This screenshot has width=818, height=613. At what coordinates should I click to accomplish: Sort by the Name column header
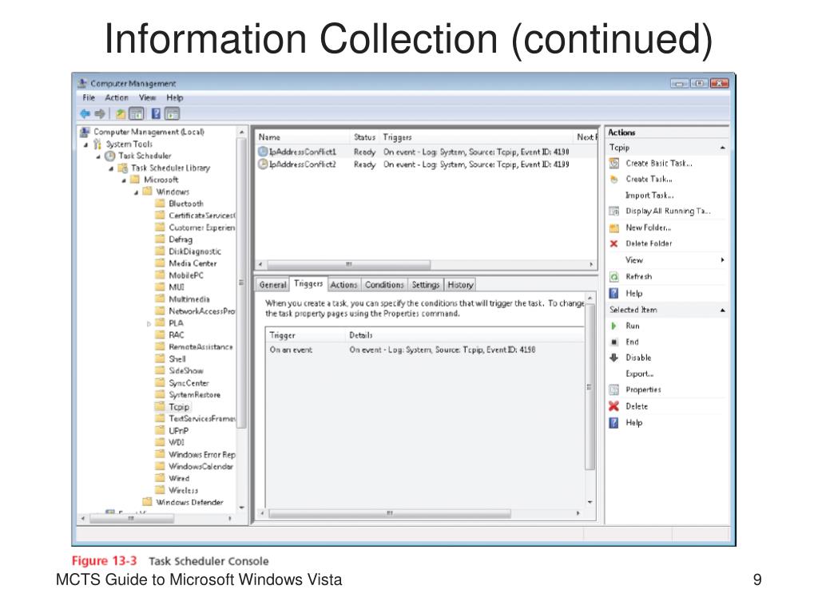click(x=302, y=137)
